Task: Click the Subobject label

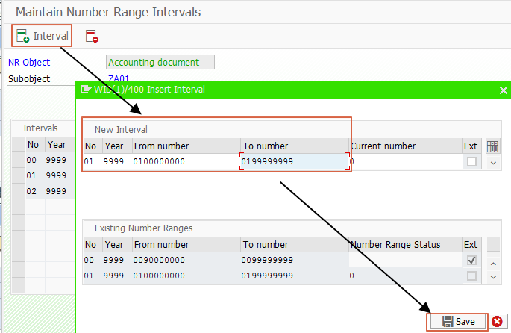Action: (29, 79)
